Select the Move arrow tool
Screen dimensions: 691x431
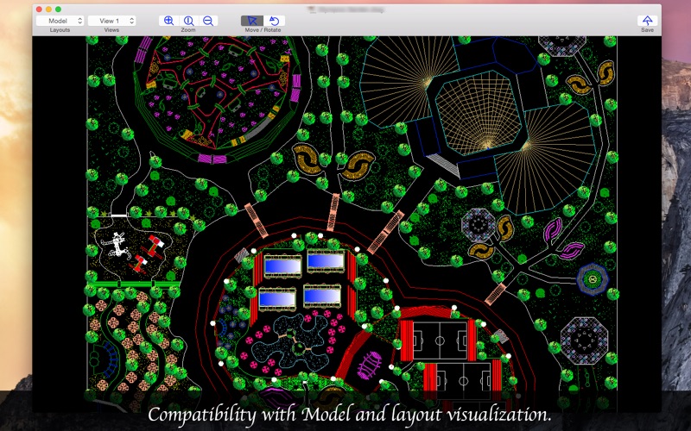pyautogui.click(x=252, y=21)
